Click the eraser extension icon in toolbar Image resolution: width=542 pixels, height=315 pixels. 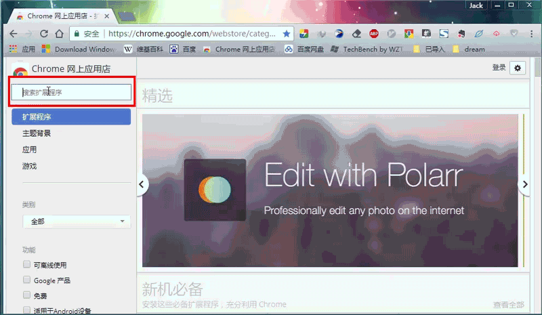(356, 34)
